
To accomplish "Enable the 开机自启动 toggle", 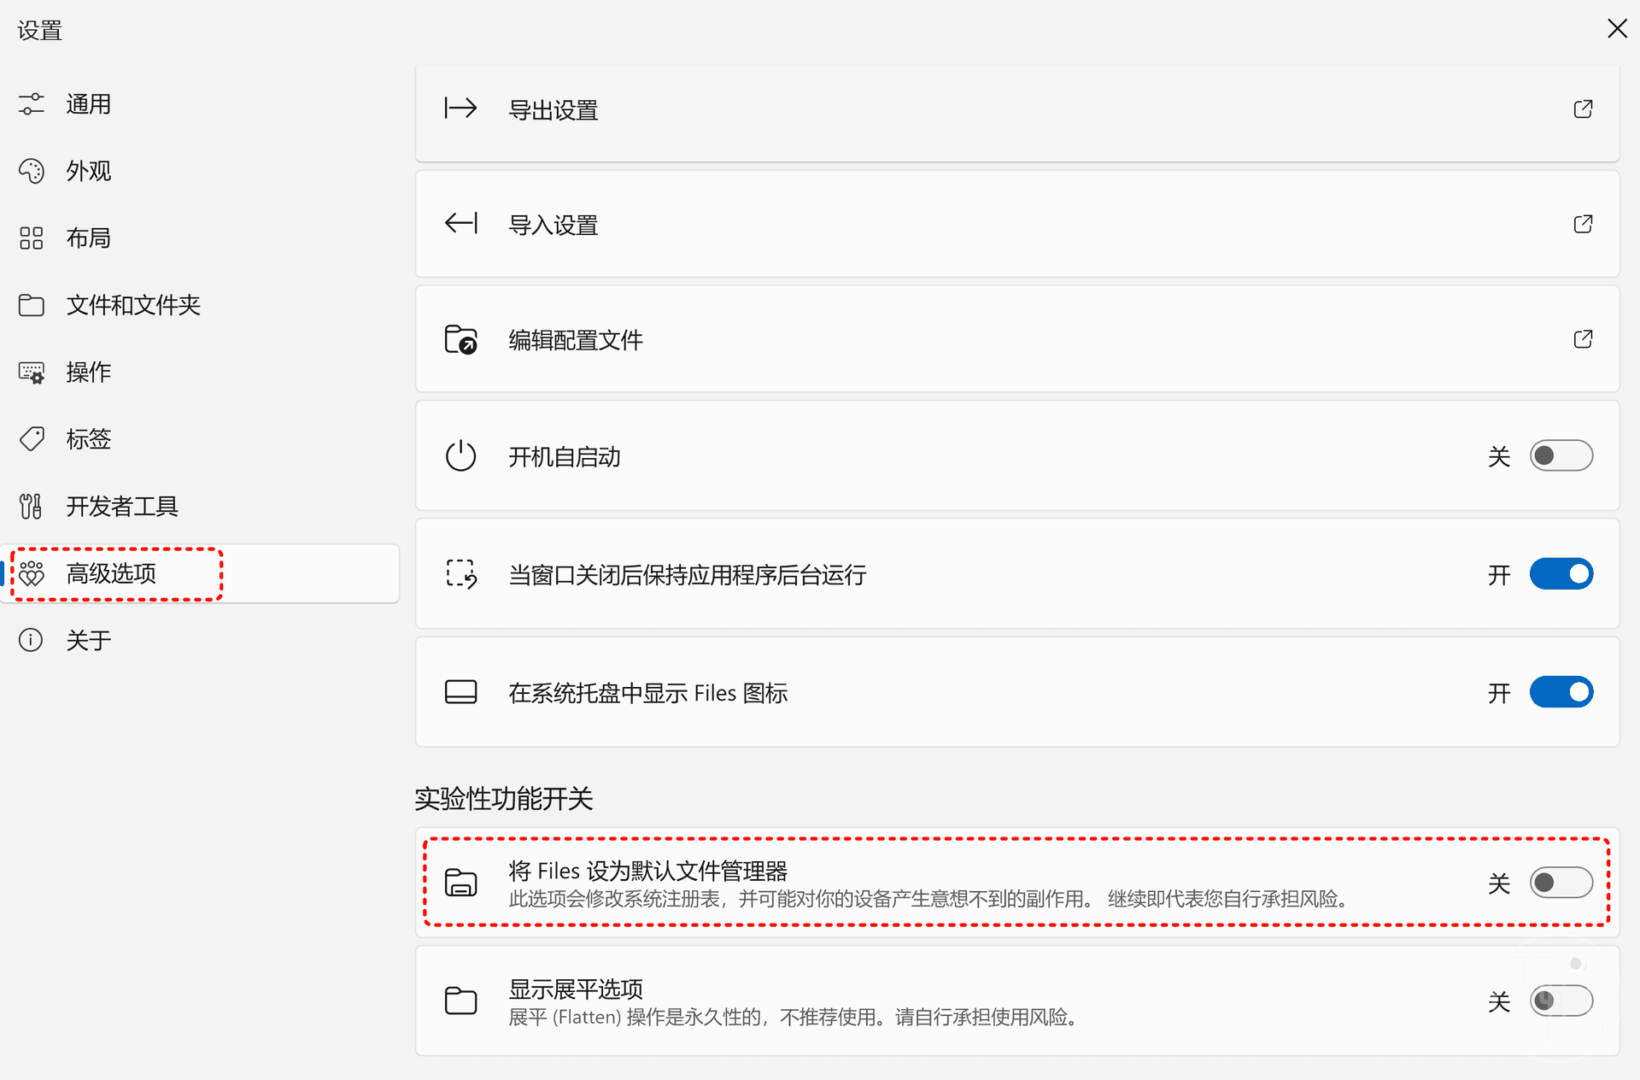I will pyautogui.click(x=1561, y=455).
